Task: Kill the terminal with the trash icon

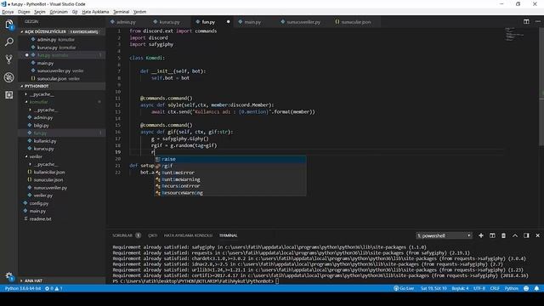Action: (x=503, y=235)
